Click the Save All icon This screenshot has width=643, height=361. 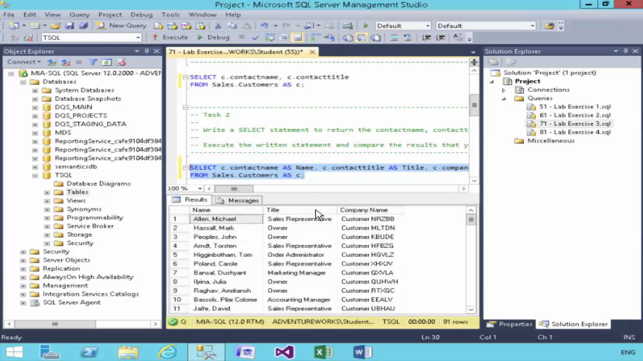[x=83, y=26]
